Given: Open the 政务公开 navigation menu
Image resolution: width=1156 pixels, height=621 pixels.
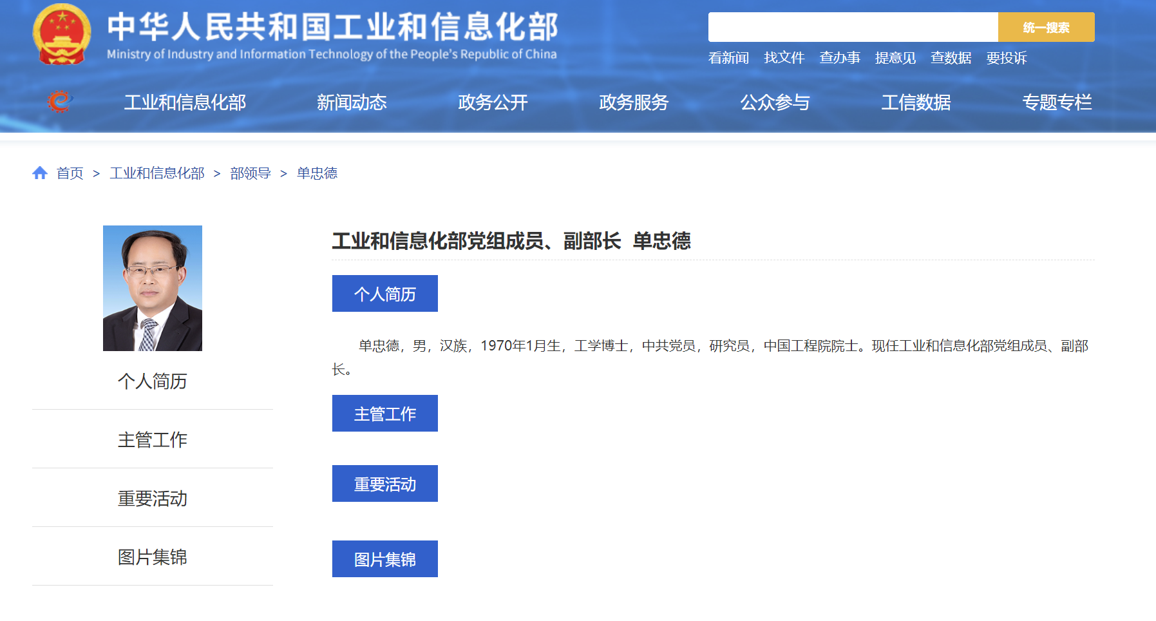Looking at the screenshot, I should coord(493,102).
